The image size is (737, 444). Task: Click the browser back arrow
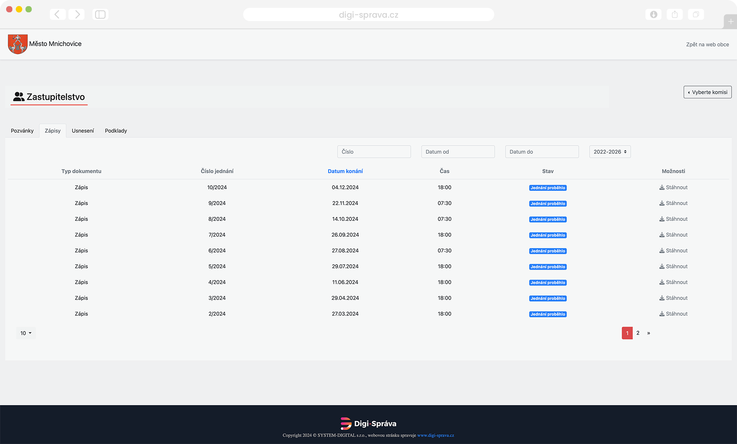58,15
